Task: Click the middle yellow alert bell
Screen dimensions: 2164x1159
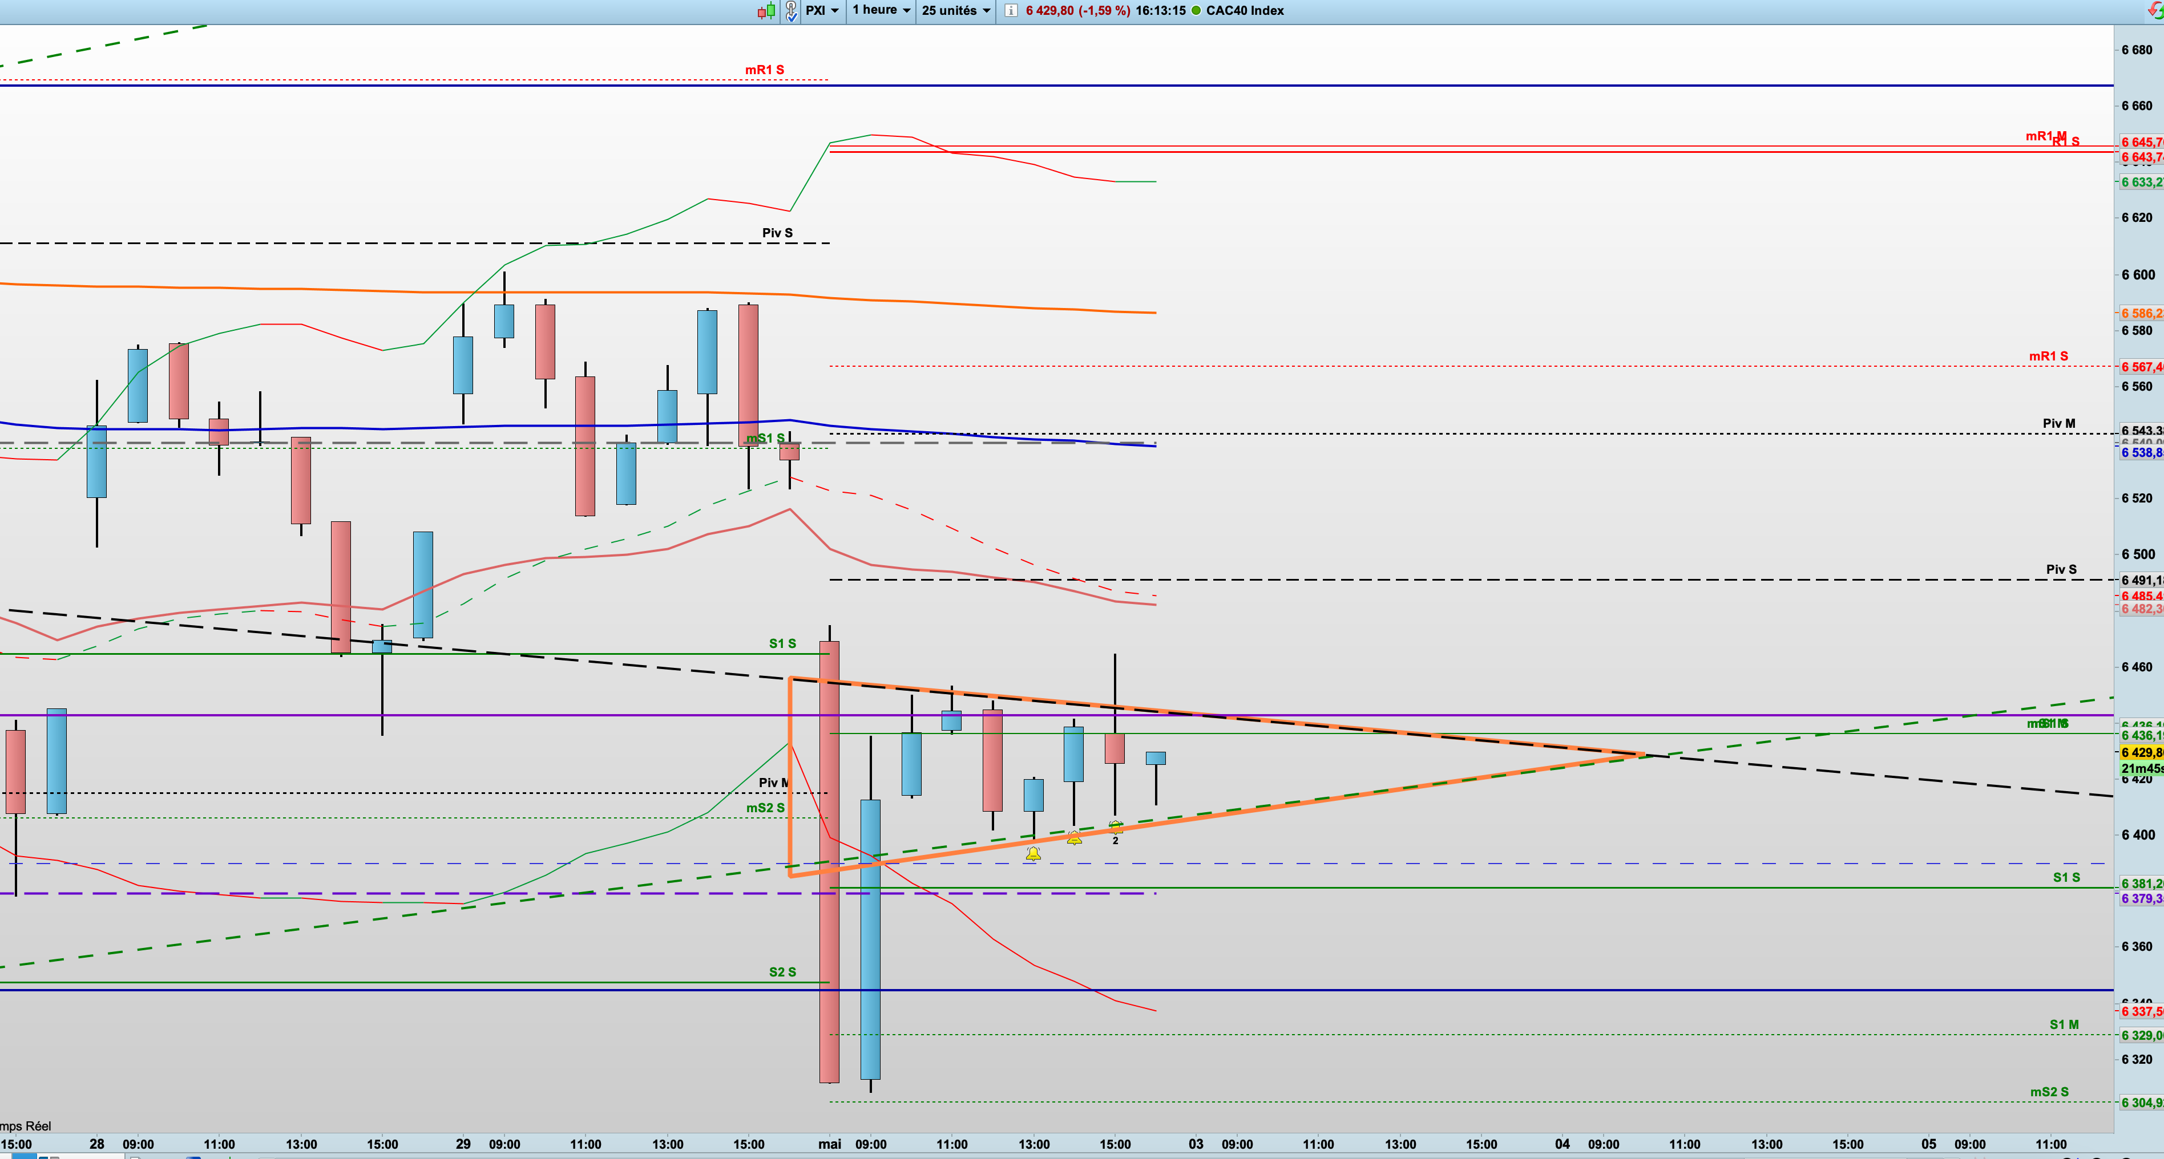Action: (x=1075, y=837)
